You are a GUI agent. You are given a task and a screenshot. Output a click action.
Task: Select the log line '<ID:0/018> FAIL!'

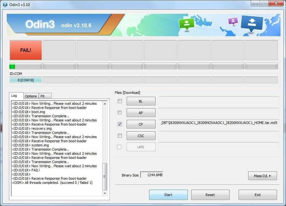tap(26, 170)
